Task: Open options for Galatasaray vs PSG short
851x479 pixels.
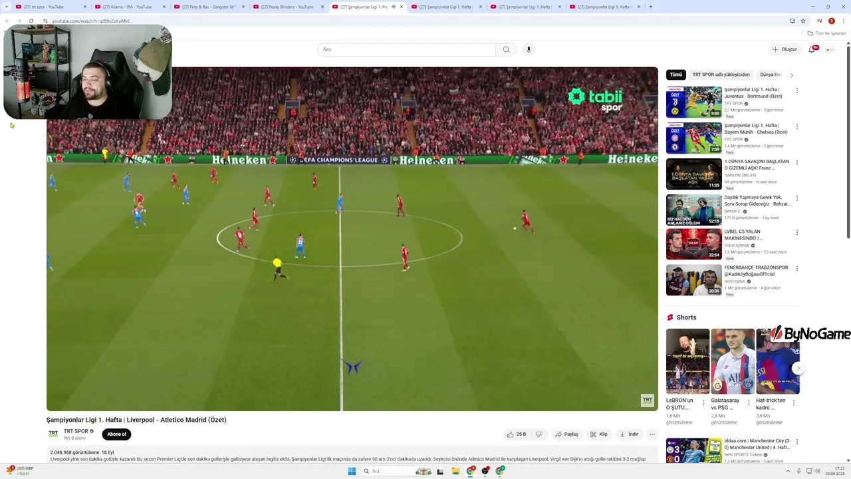Action: click(749, 402)
